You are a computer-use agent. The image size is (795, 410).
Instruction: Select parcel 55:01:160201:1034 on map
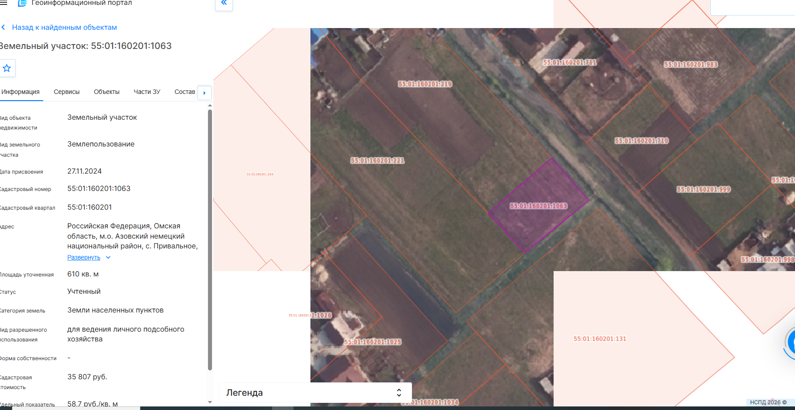430,402
